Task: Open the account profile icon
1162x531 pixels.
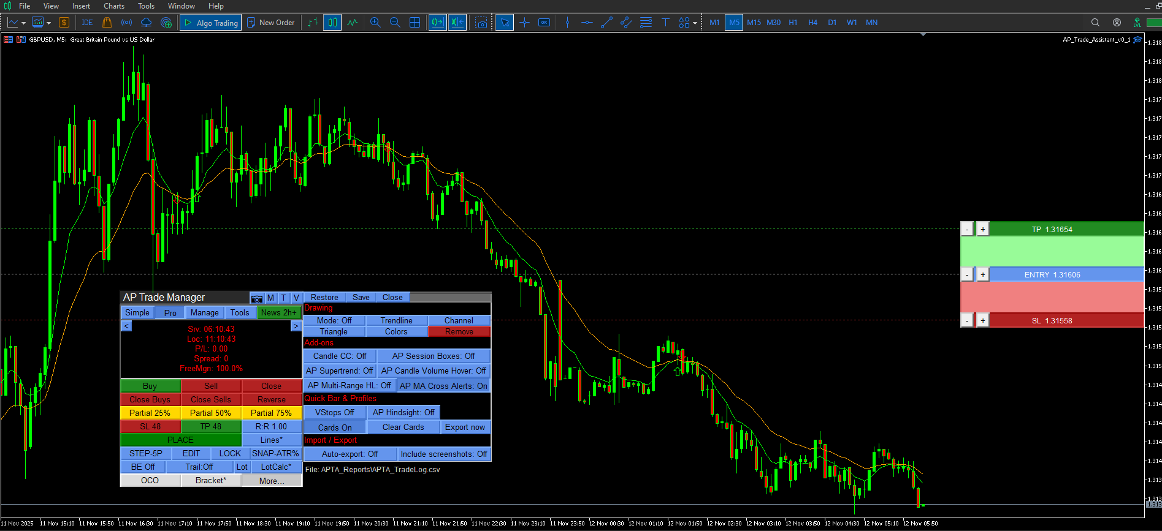Action: pyautogui.click(x=1117, y=23)
